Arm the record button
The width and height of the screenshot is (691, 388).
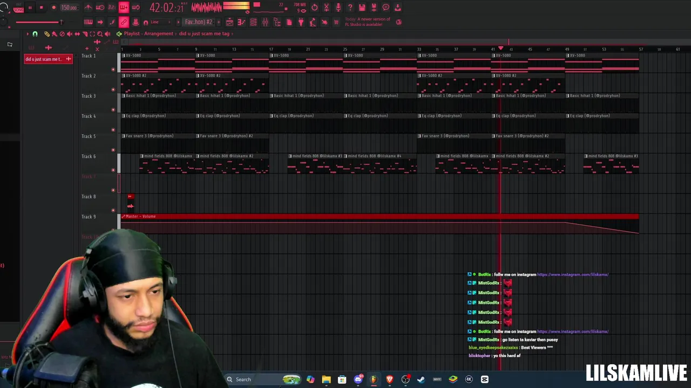tap(53, 8)
